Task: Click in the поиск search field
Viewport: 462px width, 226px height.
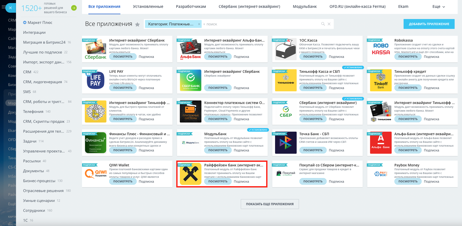Action: tap(261, 24)
